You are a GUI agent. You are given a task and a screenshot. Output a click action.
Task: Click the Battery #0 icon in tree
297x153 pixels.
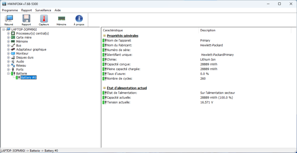click(18, 77)
